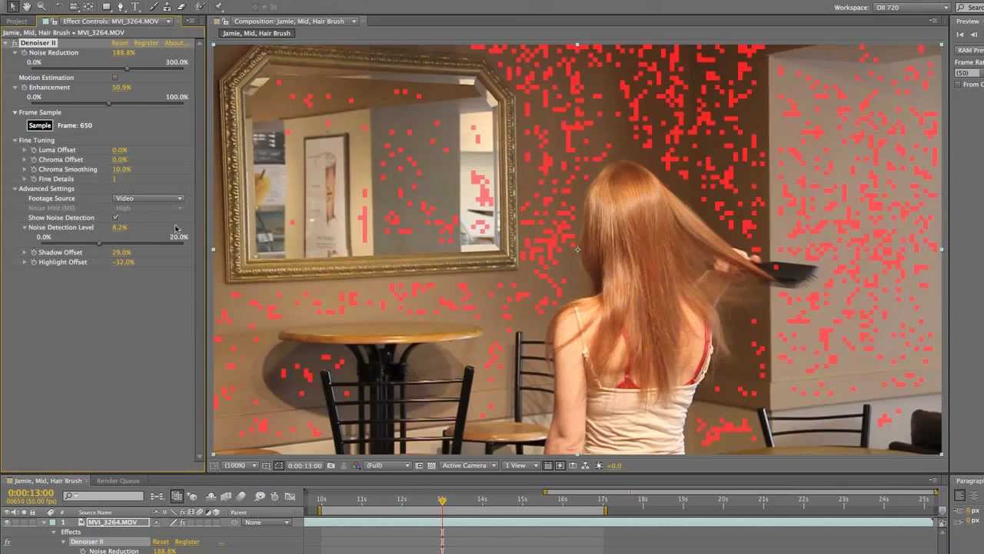
Task: Select the Clone Stamp tool
Action: coord(168,6)
